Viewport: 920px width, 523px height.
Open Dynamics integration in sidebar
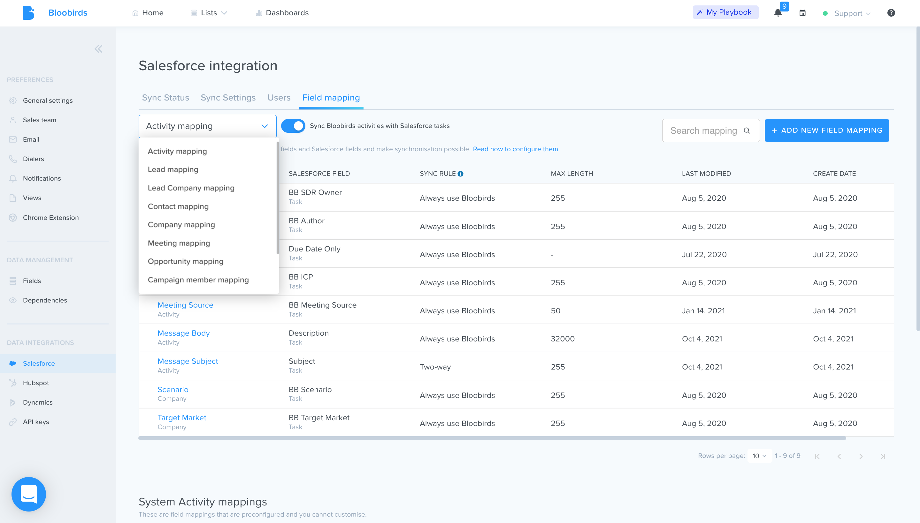[38, 402]
